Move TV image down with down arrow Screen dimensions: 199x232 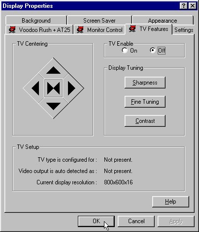pyautogui.click(x=53, y=106)
